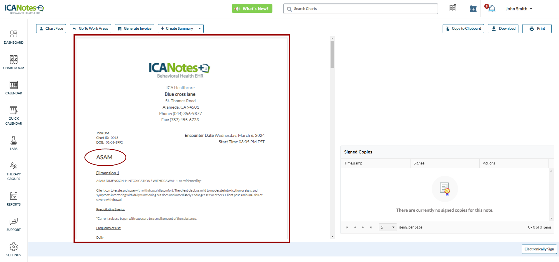Click the document preview scrollbar thumb
Screen dimensions: 559x262
[332, 54]
